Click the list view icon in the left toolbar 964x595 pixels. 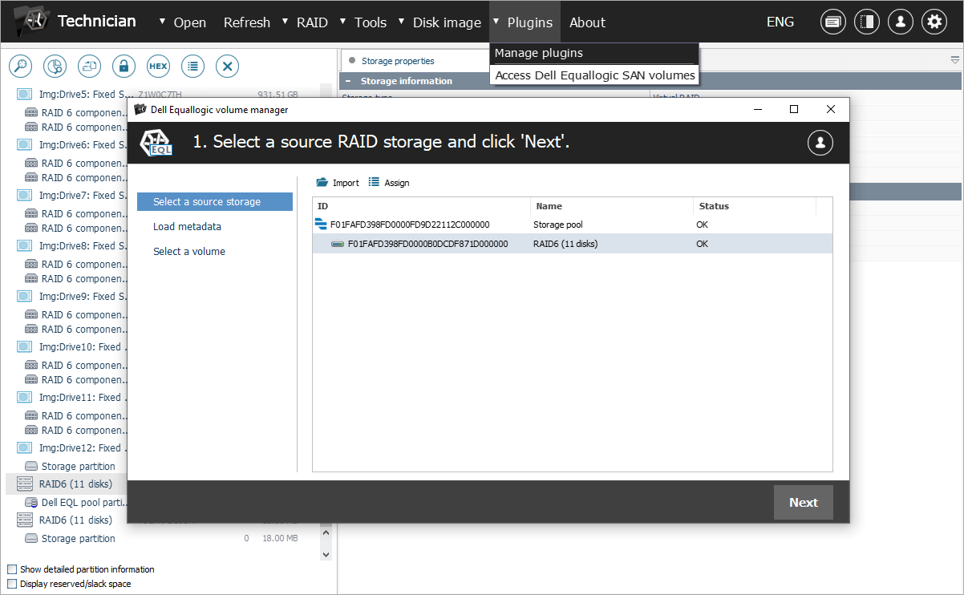pyautogui.click(x=193, y=66)
